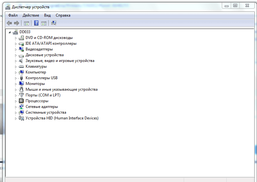The height and width of the screenshot is (182, 257).
Task: Click the IDE ATA/ATAPI controllers icon
Action: (21, 43)
